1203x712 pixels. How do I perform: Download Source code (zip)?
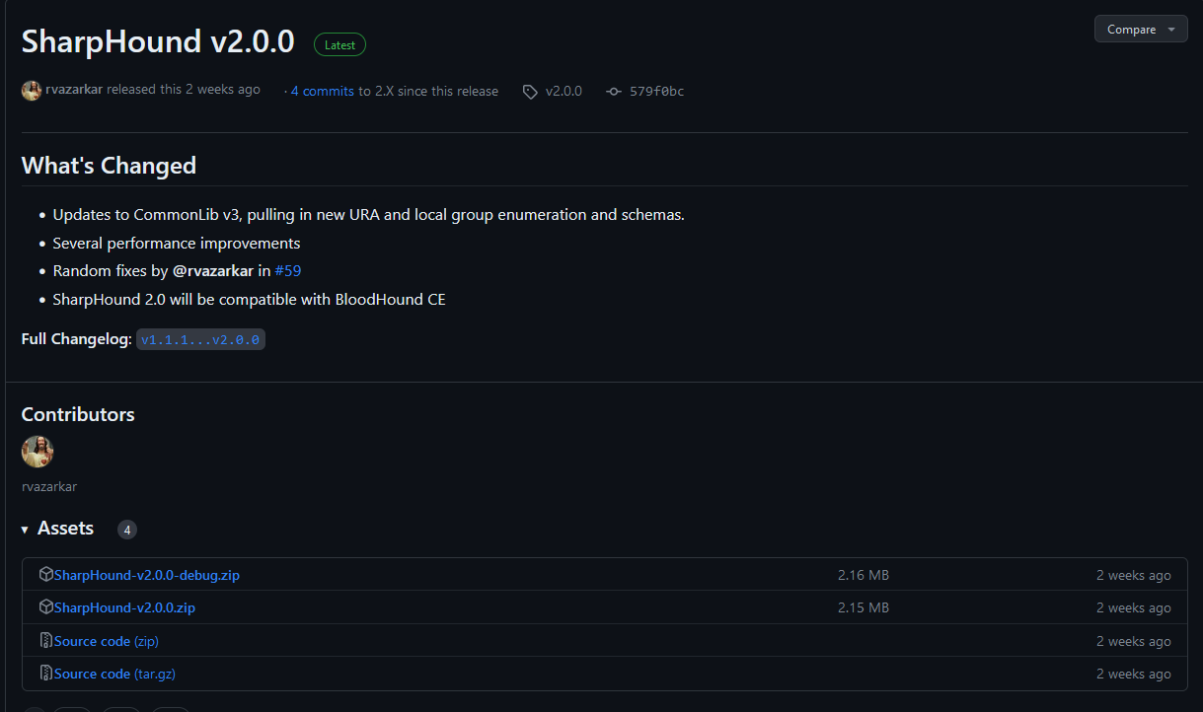(107, 641)
